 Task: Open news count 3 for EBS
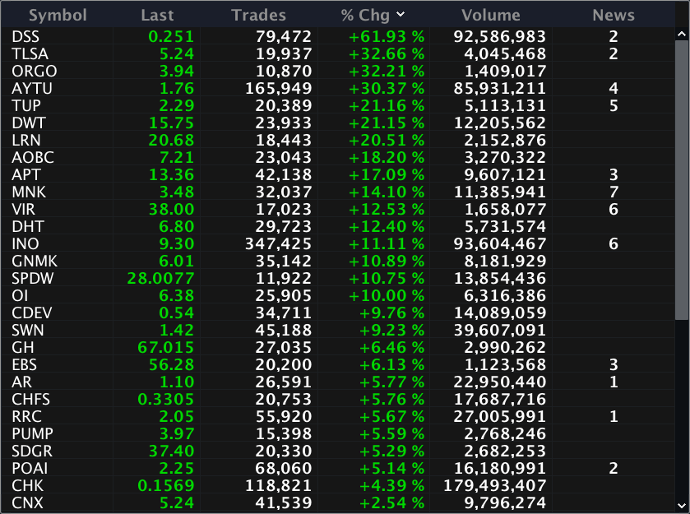(x=614, y=365)
